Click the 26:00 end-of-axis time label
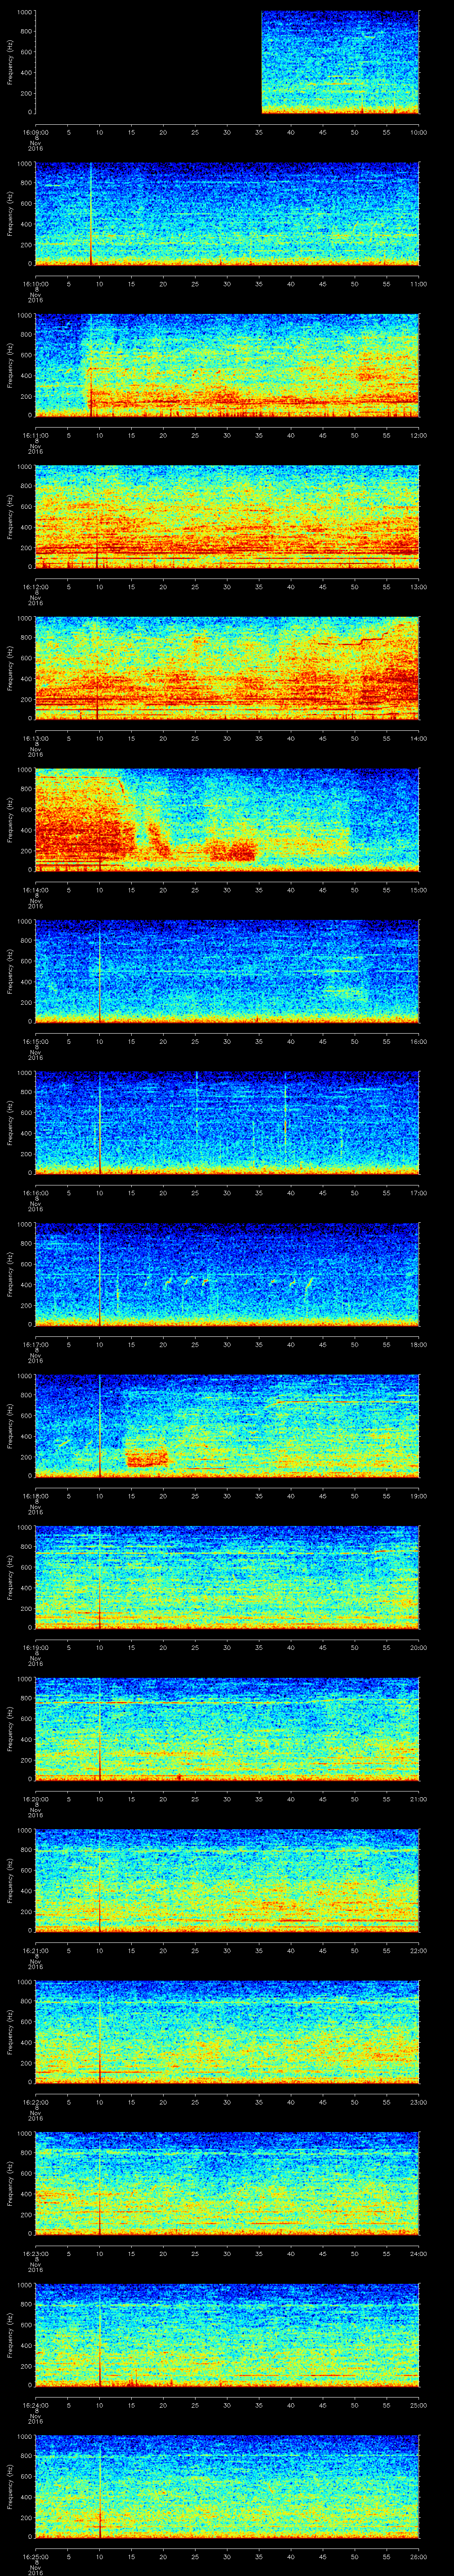 coord(418,2556)
